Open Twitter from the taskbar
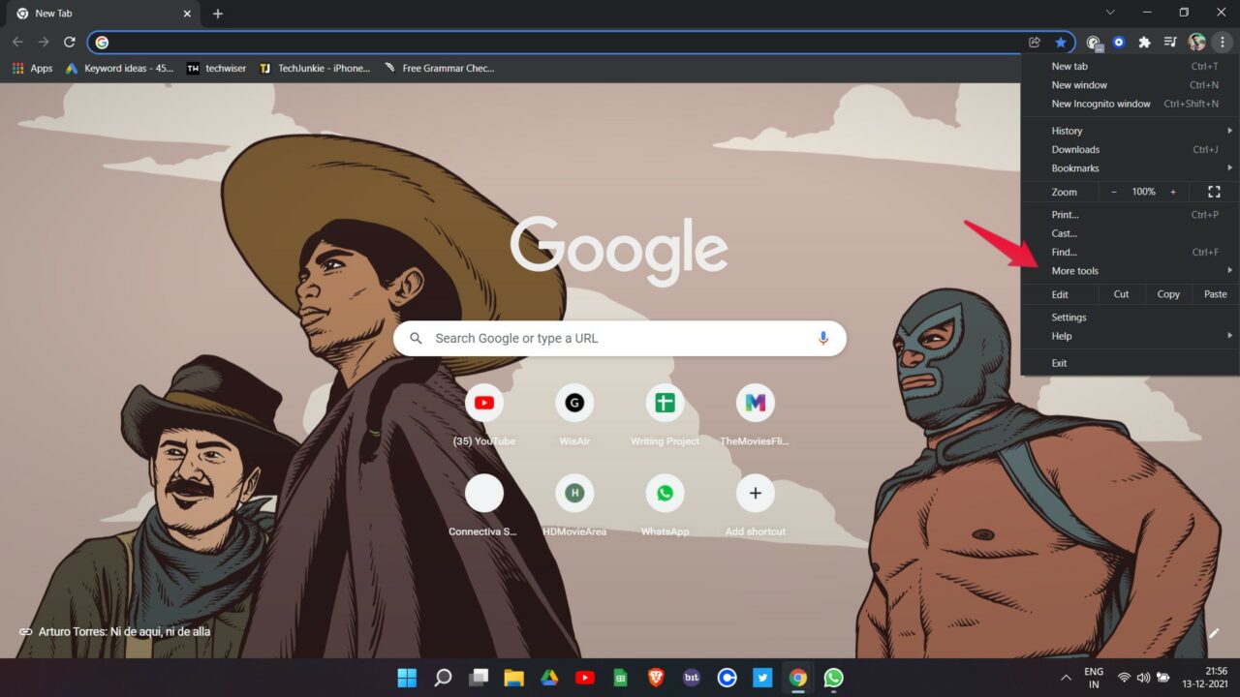Image resolution: width=1240 pixels, height=697 pixels. [x=762, y=678]
